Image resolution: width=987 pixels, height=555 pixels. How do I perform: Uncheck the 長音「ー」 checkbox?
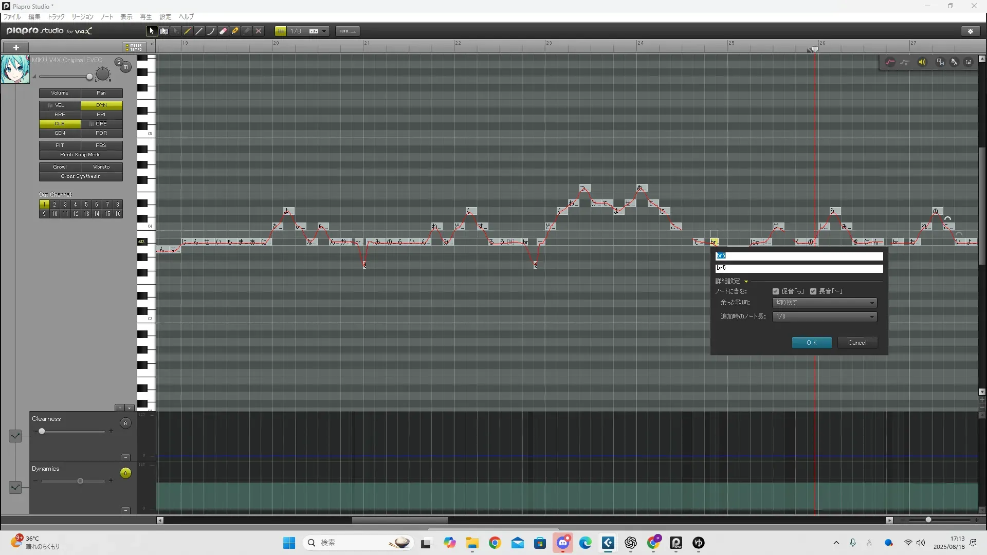(813, 291)
